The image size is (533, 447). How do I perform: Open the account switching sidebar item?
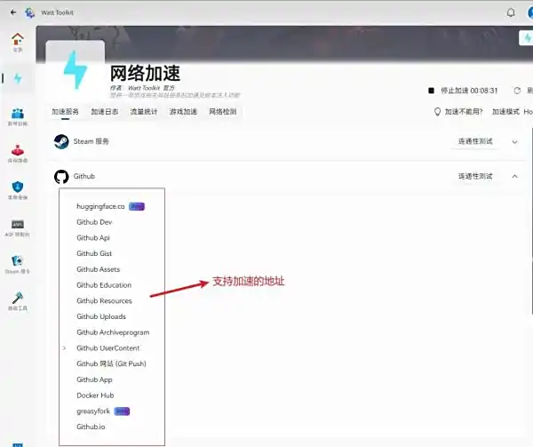[x=18, y=117]
